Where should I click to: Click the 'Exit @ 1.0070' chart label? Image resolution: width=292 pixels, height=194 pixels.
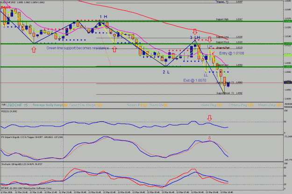[x=195, y=81]
